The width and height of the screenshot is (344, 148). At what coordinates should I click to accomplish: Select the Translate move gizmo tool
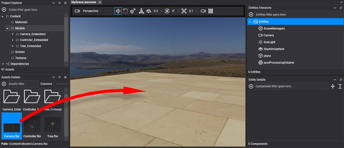pyautogui.click(x=118, y=11)
